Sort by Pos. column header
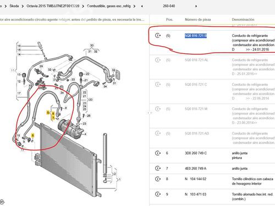This screenshot has height=206, width=275. coord(169,19)
